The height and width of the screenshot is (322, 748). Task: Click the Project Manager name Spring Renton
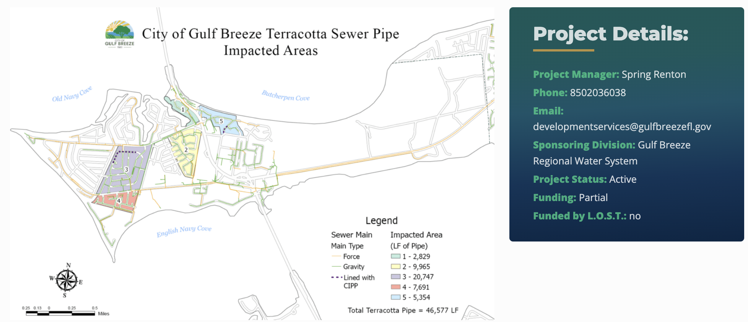coord(654,74)
